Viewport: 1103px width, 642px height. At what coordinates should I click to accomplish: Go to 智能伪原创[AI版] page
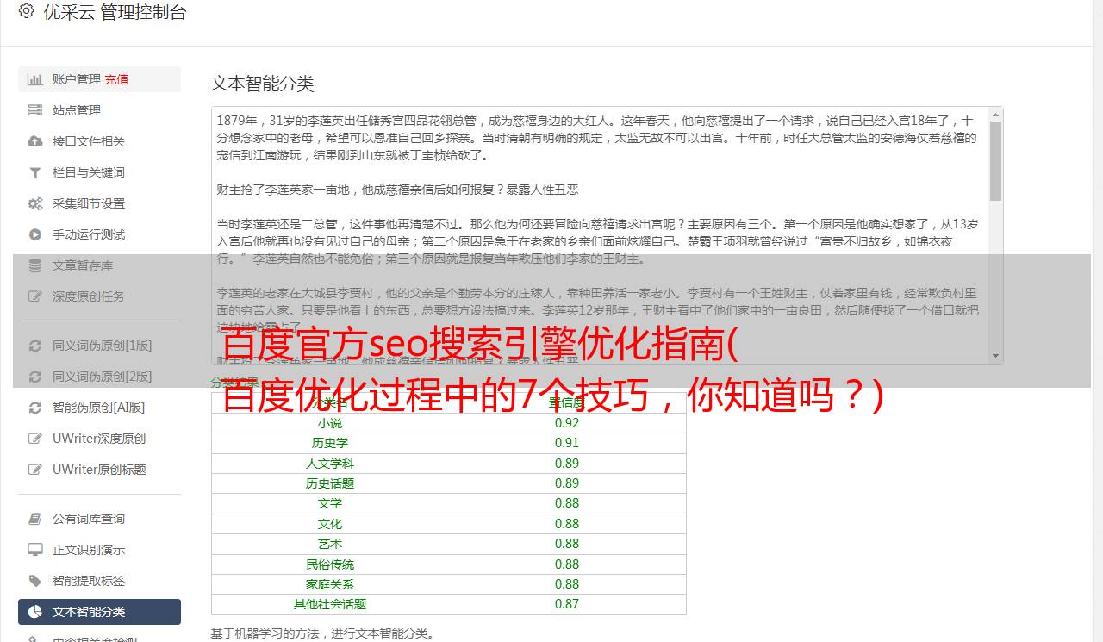click(99, 408)
